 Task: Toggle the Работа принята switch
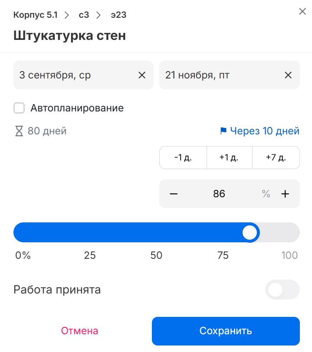[x=282, y=290]
